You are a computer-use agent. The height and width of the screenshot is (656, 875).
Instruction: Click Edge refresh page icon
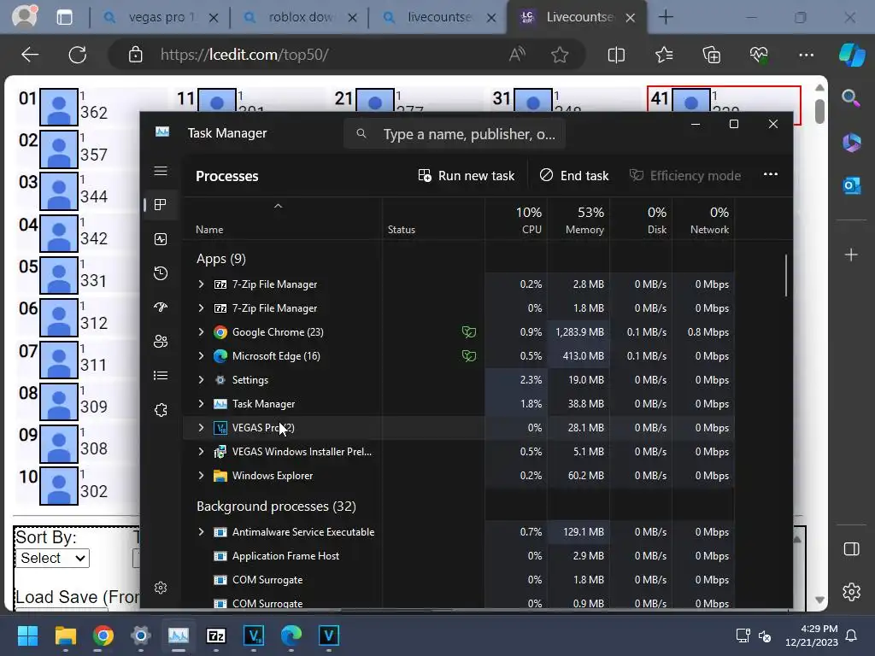78,55
